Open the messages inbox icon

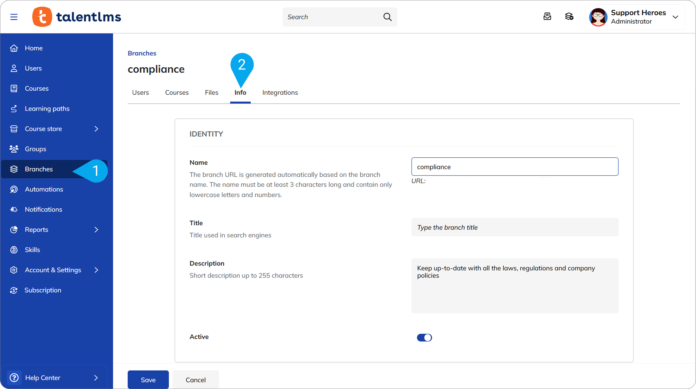pos(547,17)
